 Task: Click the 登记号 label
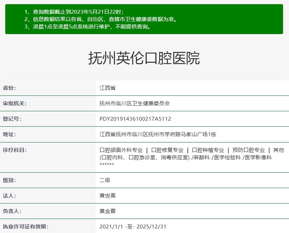tap(12, 119)
